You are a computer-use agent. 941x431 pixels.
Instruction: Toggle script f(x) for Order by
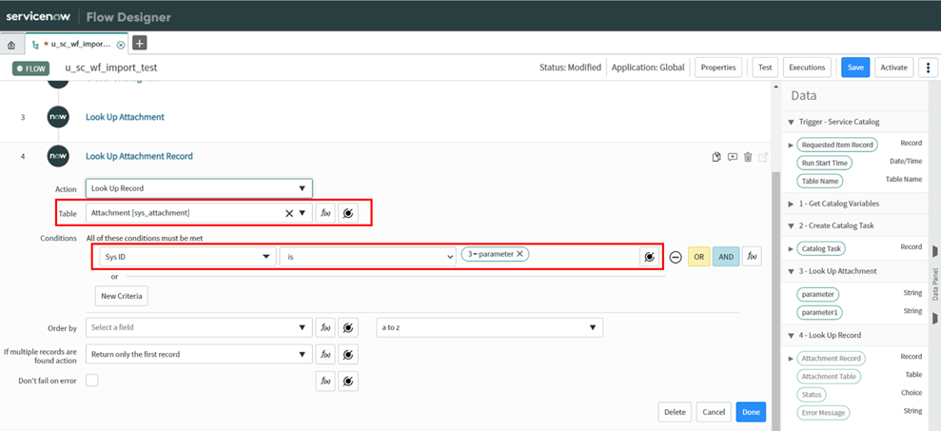point(325,327)
